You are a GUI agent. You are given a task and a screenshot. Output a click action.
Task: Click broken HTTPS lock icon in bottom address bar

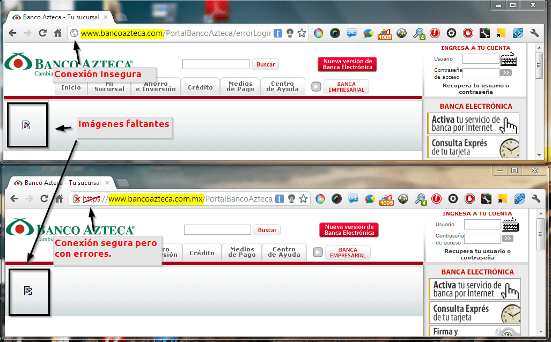(x=77, y=199)
